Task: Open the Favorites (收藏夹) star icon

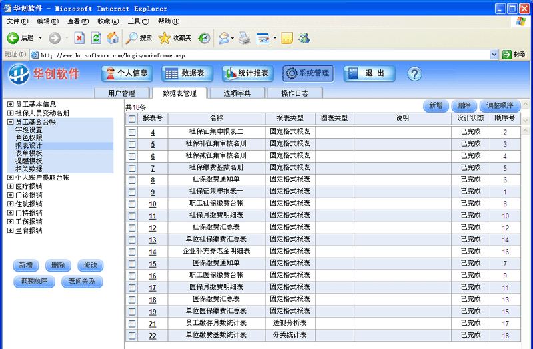Action: [x=175, y=38]
